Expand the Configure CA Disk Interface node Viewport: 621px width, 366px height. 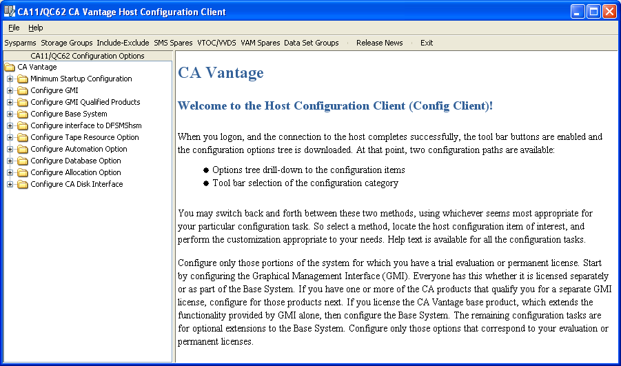pyautogui.click(x=10, y=184)
